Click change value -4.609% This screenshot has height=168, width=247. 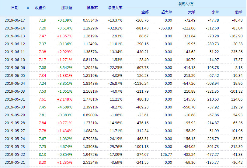click(x=65, y=107)
